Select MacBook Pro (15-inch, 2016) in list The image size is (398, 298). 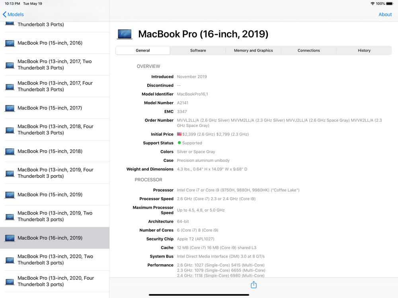[x=55, y=43]
